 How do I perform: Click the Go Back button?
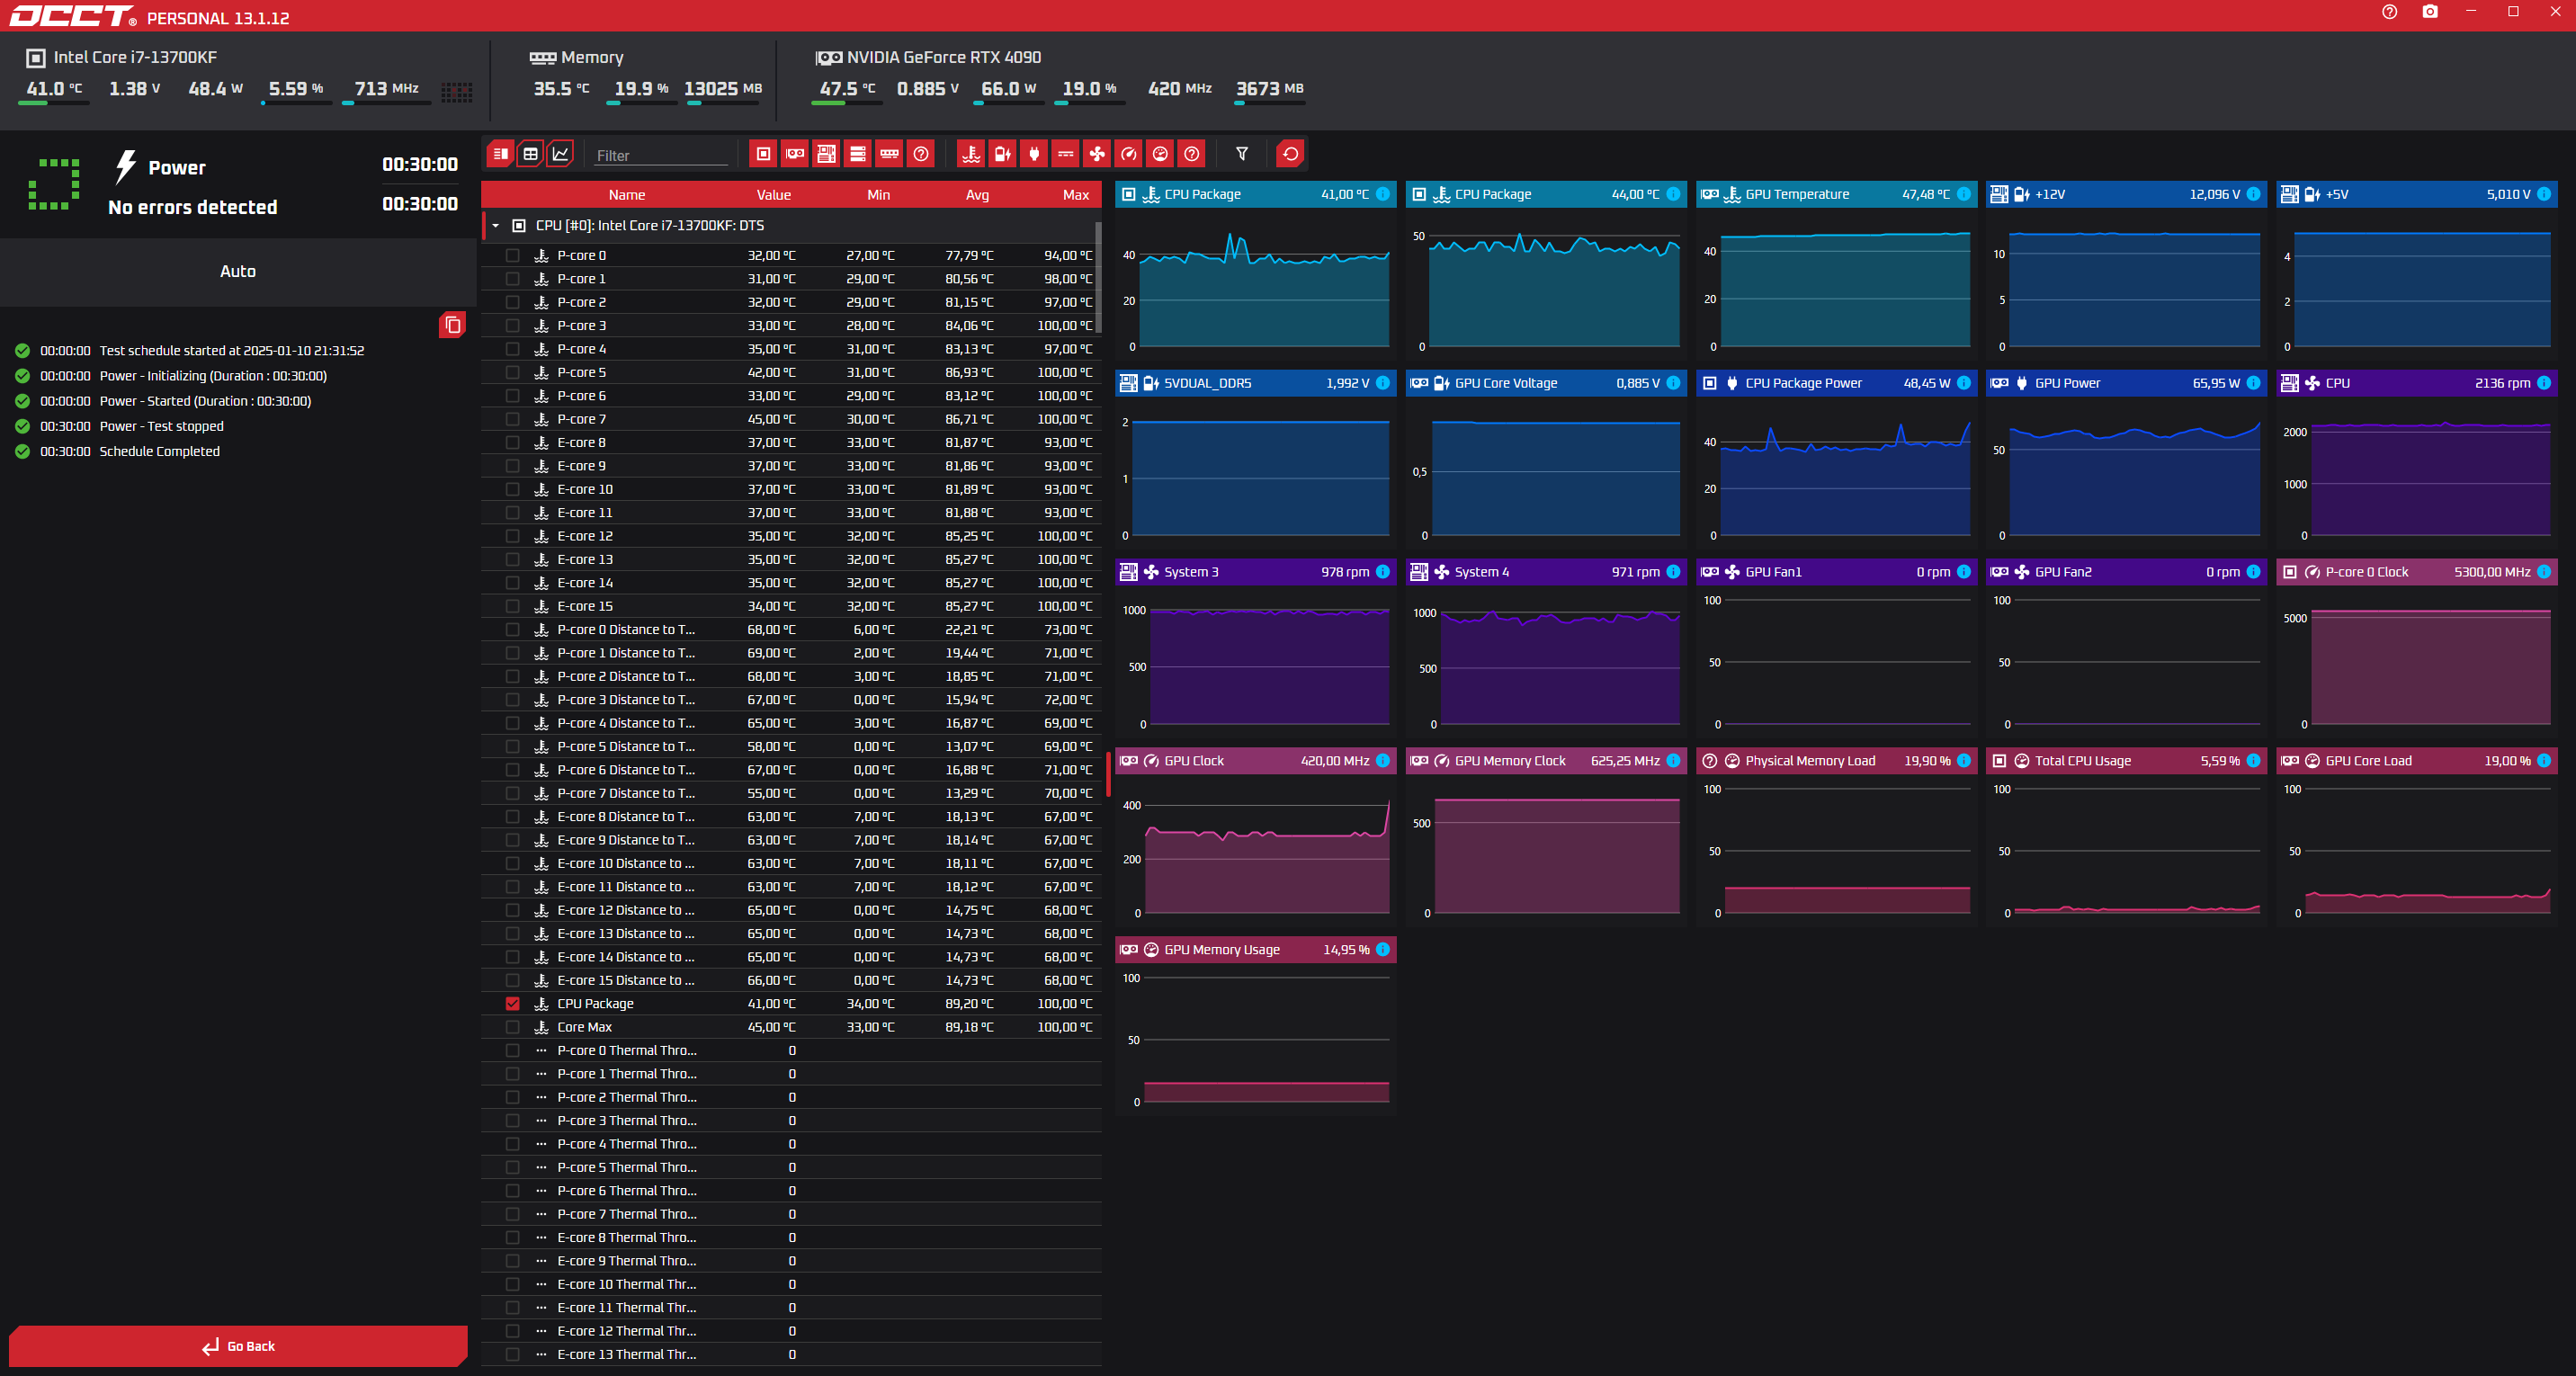coord(238,1346)
